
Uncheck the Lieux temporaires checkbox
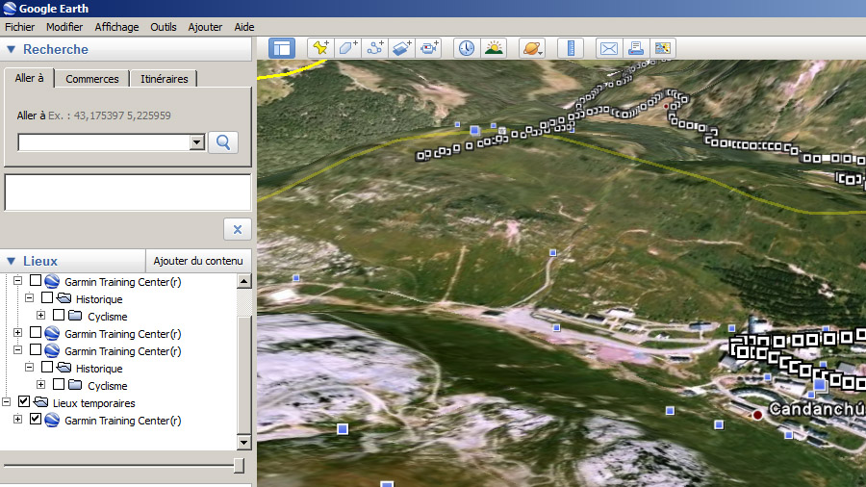coord(24,403)
